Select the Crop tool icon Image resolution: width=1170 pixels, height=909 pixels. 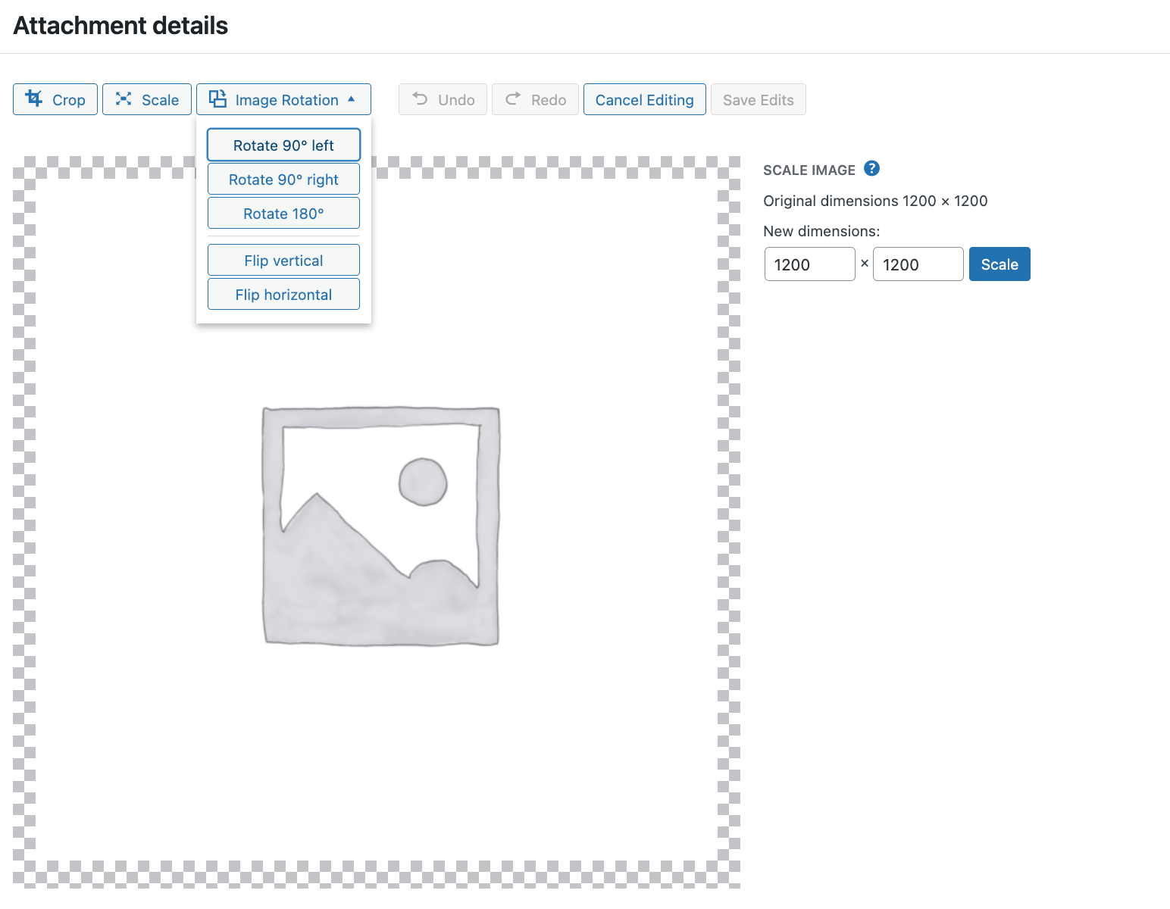[35, 98]
